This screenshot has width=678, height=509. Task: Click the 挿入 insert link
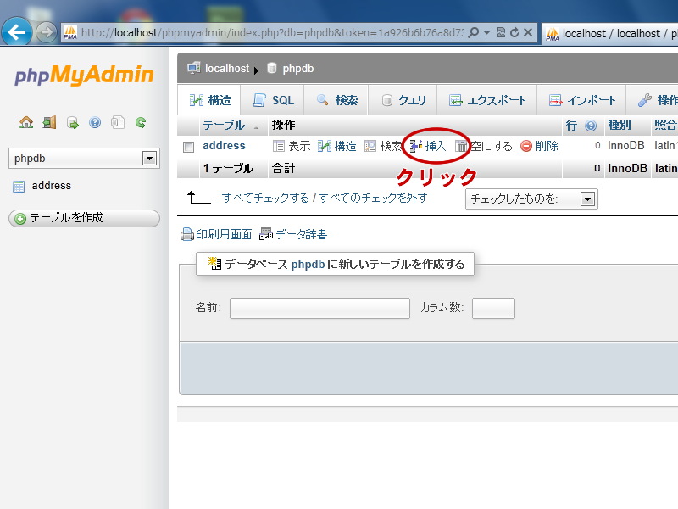pyautogui.click(x=435, y=146)
